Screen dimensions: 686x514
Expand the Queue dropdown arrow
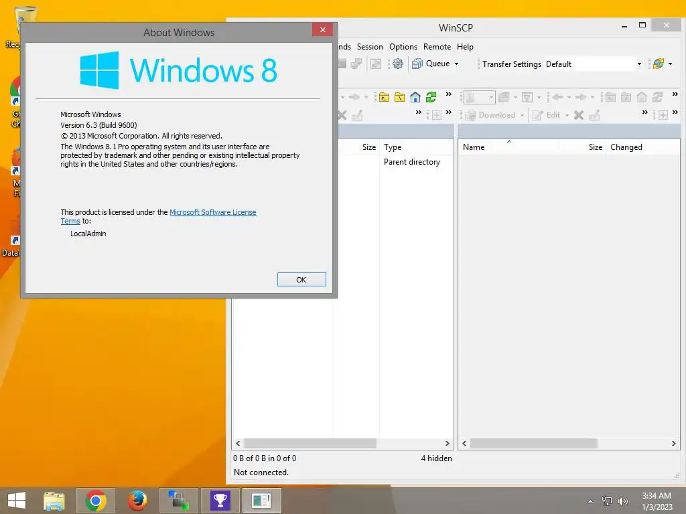(x=456, y=64)
